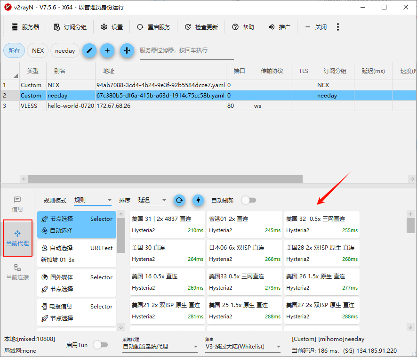Screen dimensions: 417x357
Task: Open the 当前代理 sidebar panel
Action: click(17, 238)
